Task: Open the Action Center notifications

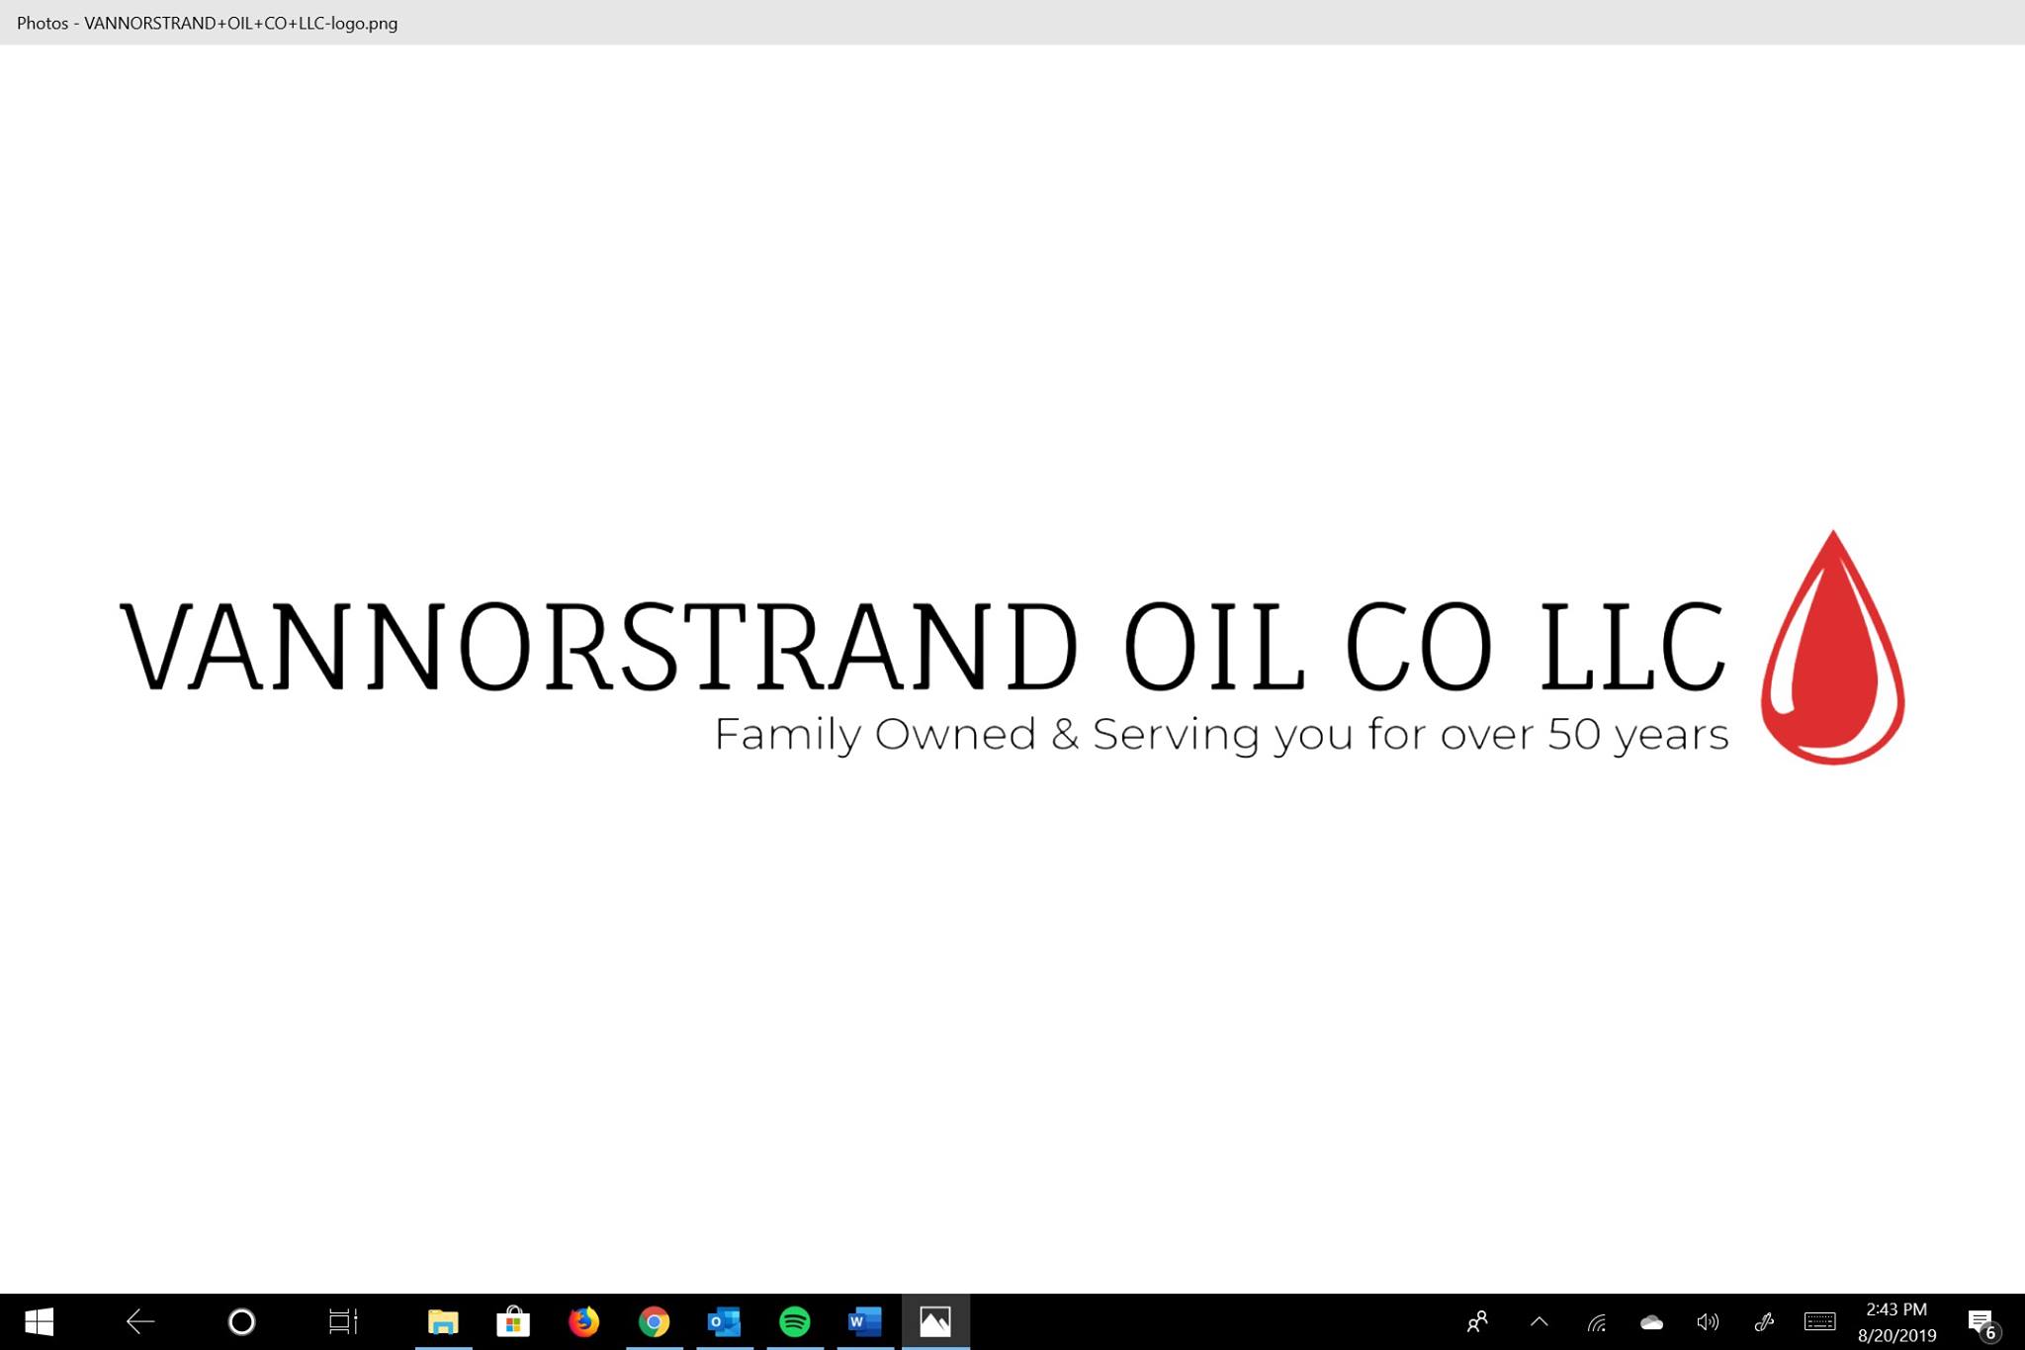Action: (x=1981, y=1323)
